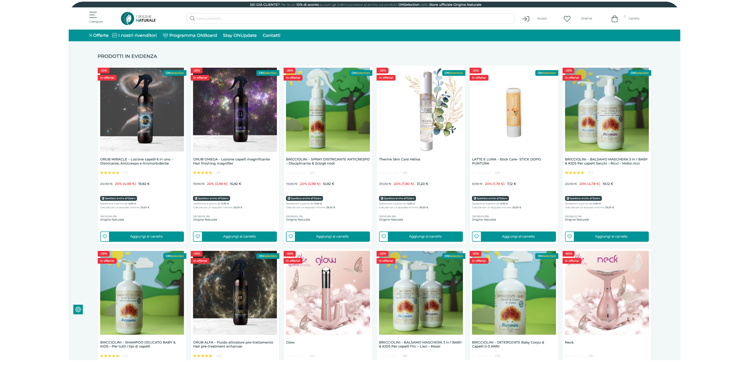Viewport: 749px width, 385px height.
Task: Open 'LATTE E LUNA – Stick Care' title
Action: pyautogui.click(x=506, y=161)
